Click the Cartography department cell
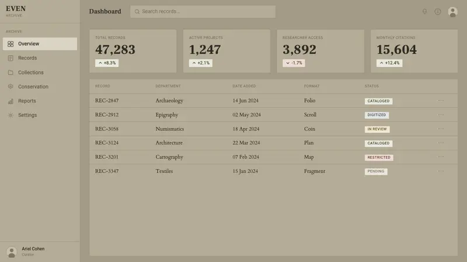This screenshot has height=262, width=467. pos(169,157)
